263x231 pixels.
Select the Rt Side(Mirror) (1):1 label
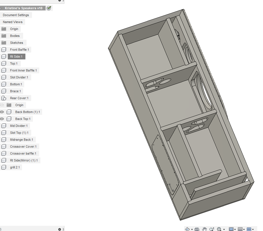(24, 160)
